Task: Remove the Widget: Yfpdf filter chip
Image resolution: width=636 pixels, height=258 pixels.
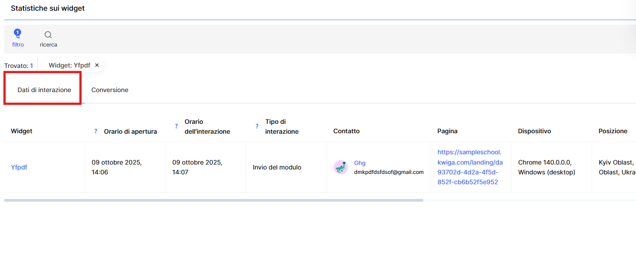Action: (97, 65)
